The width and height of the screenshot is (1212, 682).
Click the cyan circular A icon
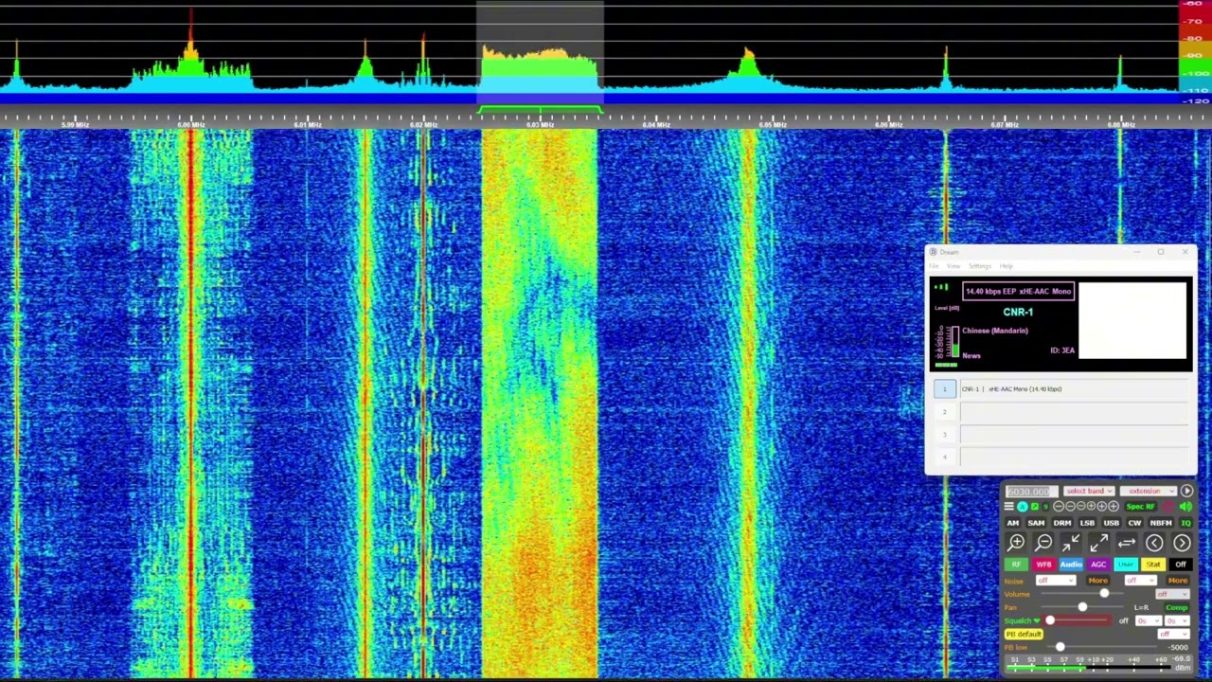point(1023,507)
